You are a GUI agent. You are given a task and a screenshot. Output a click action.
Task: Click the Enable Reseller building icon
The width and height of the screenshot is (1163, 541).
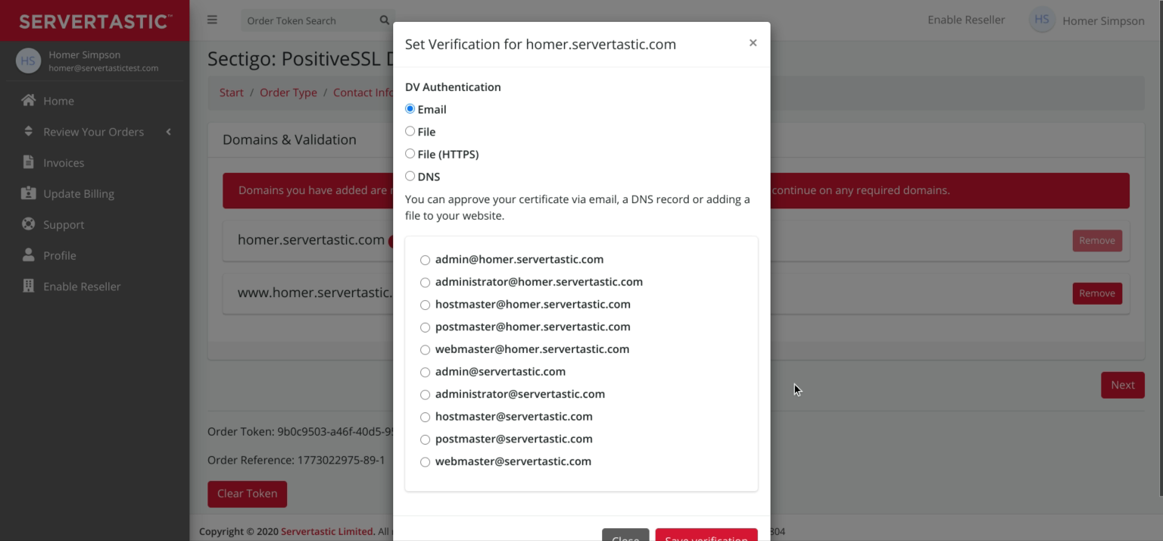point(28,286)
